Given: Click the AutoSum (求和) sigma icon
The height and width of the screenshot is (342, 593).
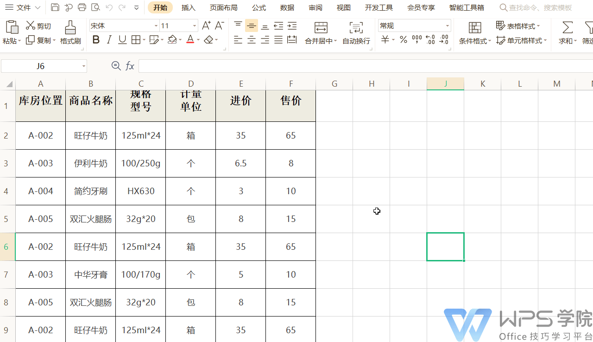Looking at the screenshot, I should pyautogui.click(x=568, y=27).
